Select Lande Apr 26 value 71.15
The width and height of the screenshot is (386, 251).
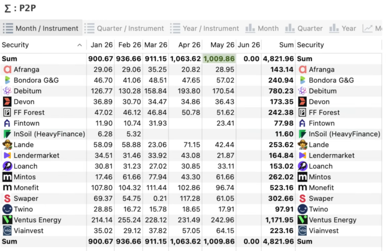click(192, 145)
